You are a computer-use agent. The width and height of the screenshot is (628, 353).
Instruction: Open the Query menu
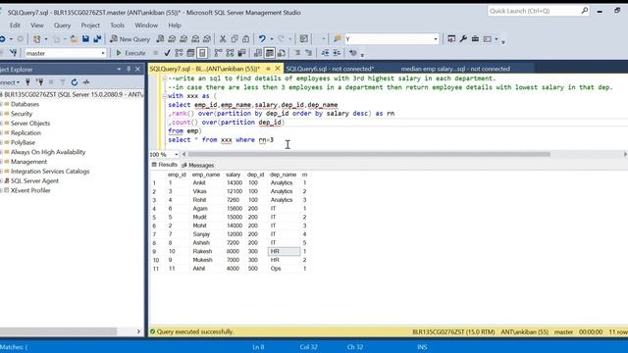coord(62,25)
